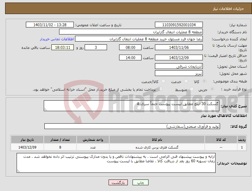This screenshot has width=252, height=191.
Task: Toggle the اسناد خزانه اسلامی payment checkbox
Action: (x=160, y=89)
